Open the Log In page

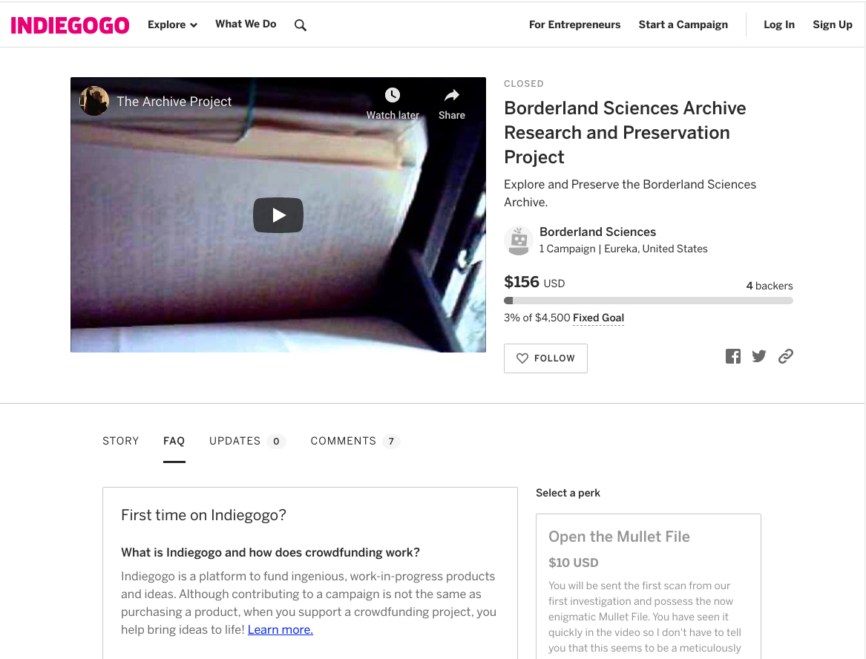[778, 24]
